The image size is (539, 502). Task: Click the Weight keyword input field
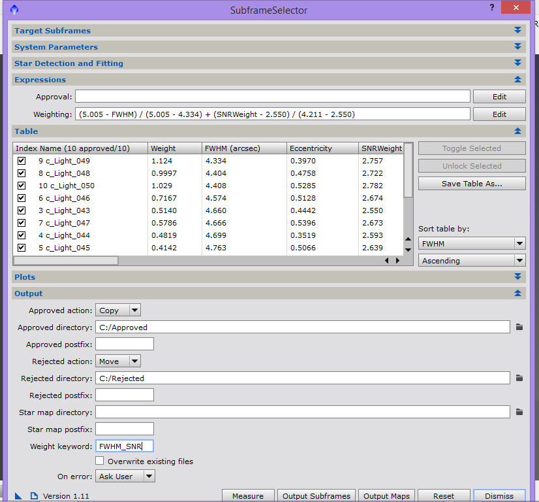pyautogui.click(x=124, y=446)
